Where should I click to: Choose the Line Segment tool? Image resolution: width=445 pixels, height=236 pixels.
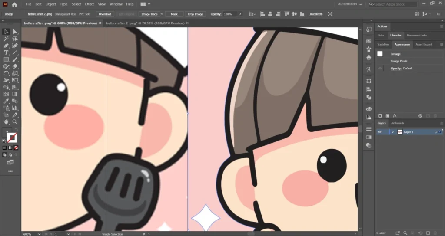click(15, 52)
